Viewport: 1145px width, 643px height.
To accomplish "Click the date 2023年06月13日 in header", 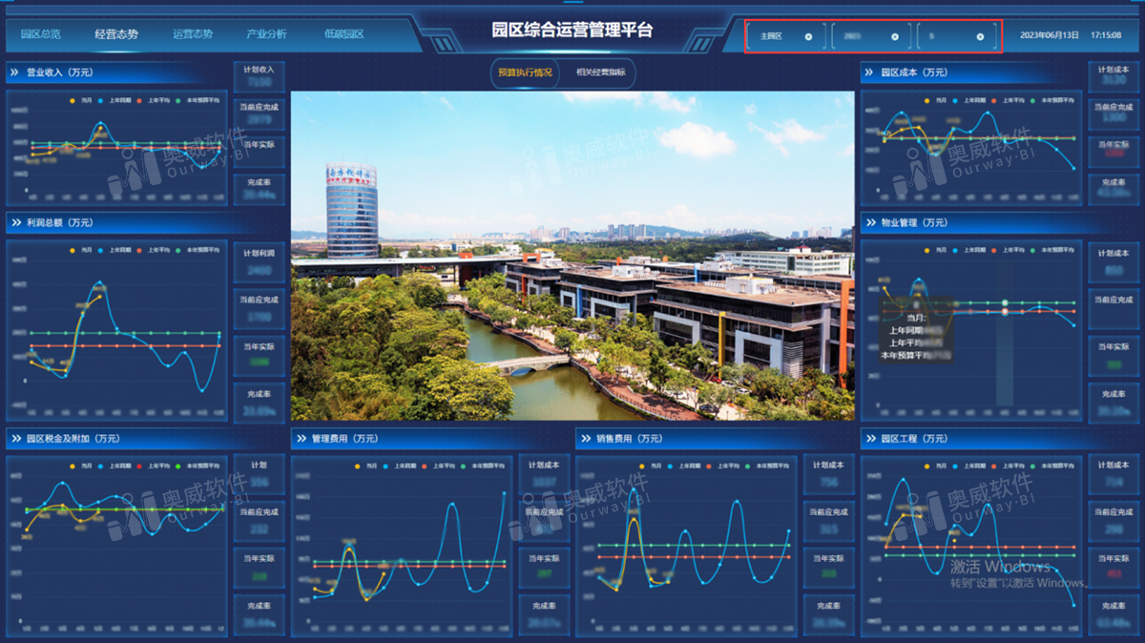I will point(1050,35).
